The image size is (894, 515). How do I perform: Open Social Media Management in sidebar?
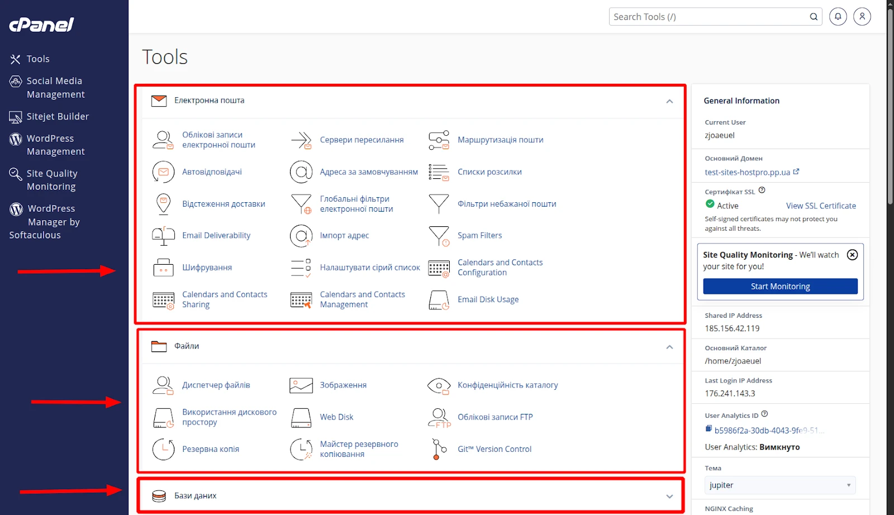coord(55,88)
